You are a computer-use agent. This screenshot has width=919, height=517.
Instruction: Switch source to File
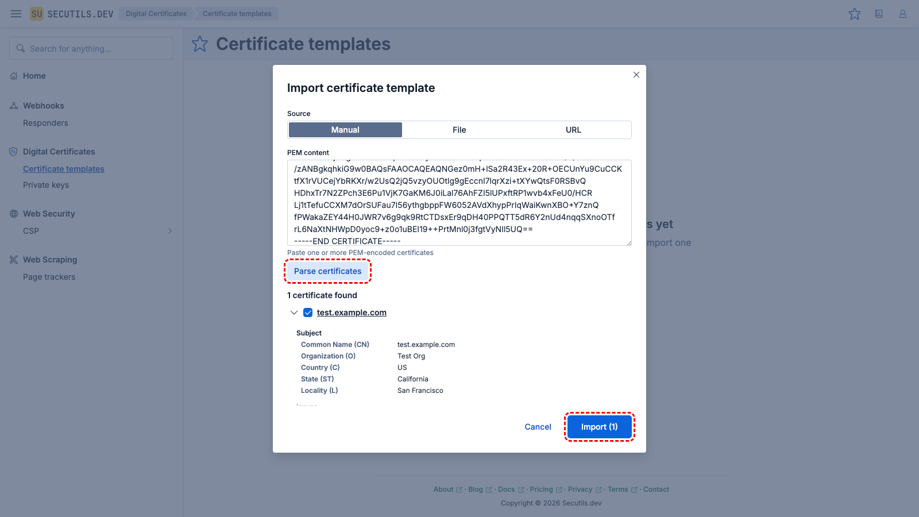[x=459, y=130]
